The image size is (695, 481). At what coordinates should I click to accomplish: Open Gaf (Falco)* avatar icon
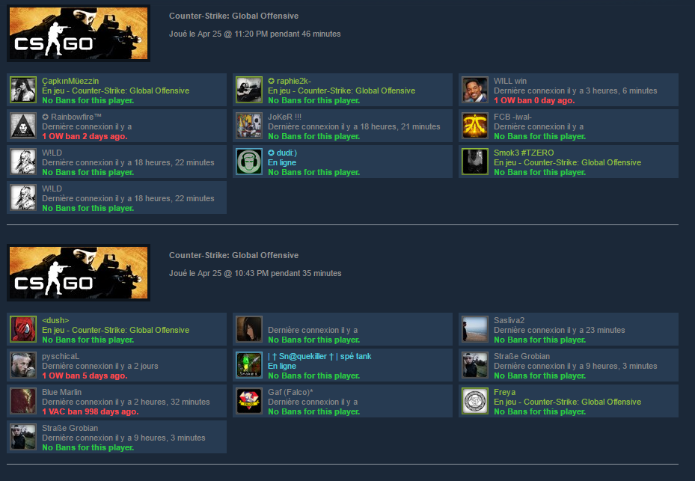(x=249, y=401)
